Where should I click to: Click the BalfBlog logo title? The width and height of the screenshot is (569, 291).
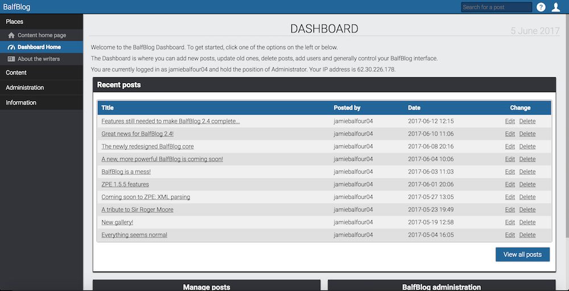[x=17, y=7]
